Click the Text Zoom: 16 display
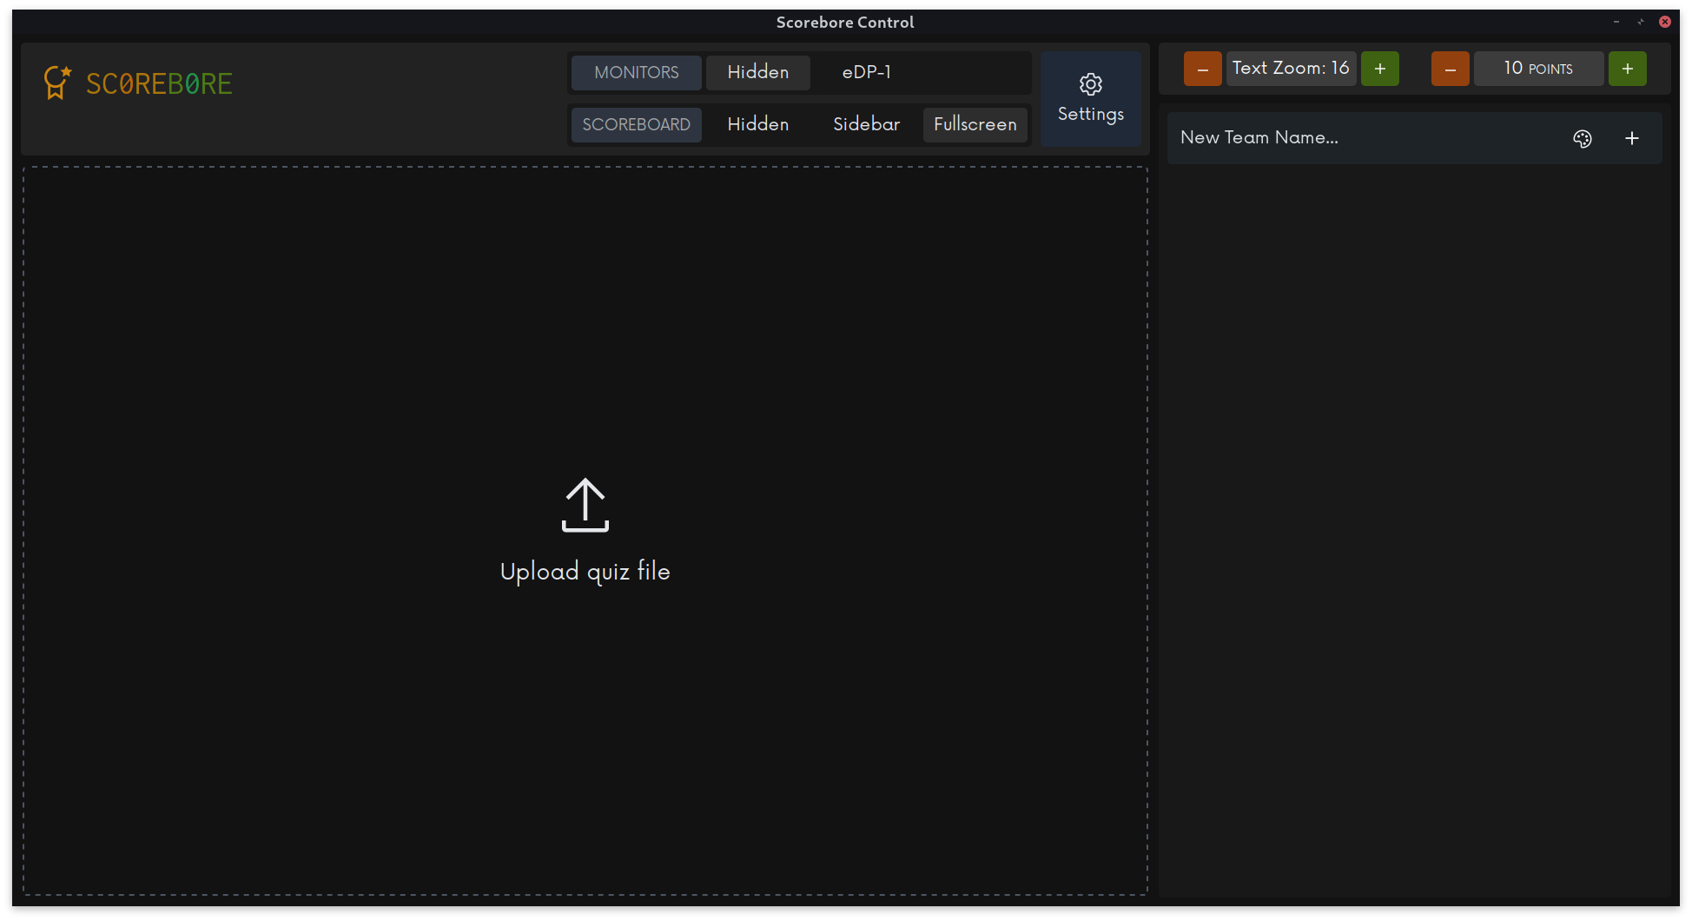1692x921 pixels. [1291, 69]
